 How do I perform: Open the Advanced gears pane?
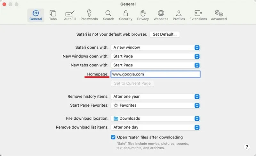219,15
